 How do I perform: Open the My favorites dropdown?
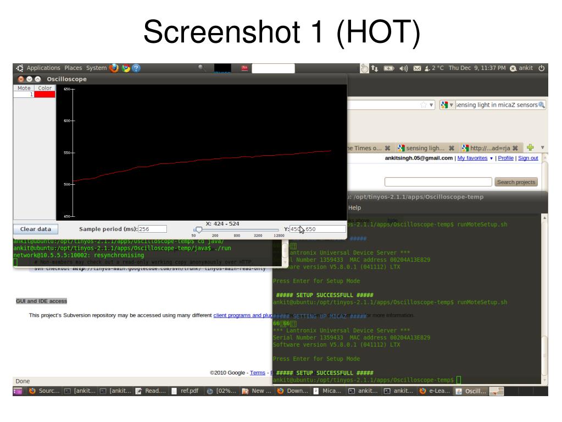click(472, 158)
